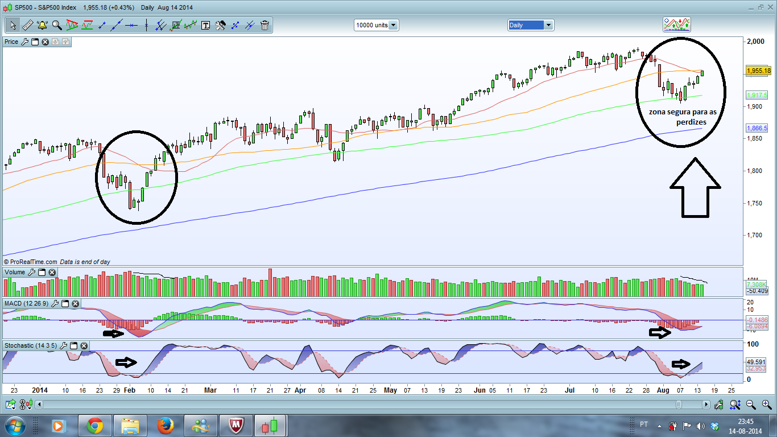
Task: Select the crossed blue line tool
Action: [250, 25]
